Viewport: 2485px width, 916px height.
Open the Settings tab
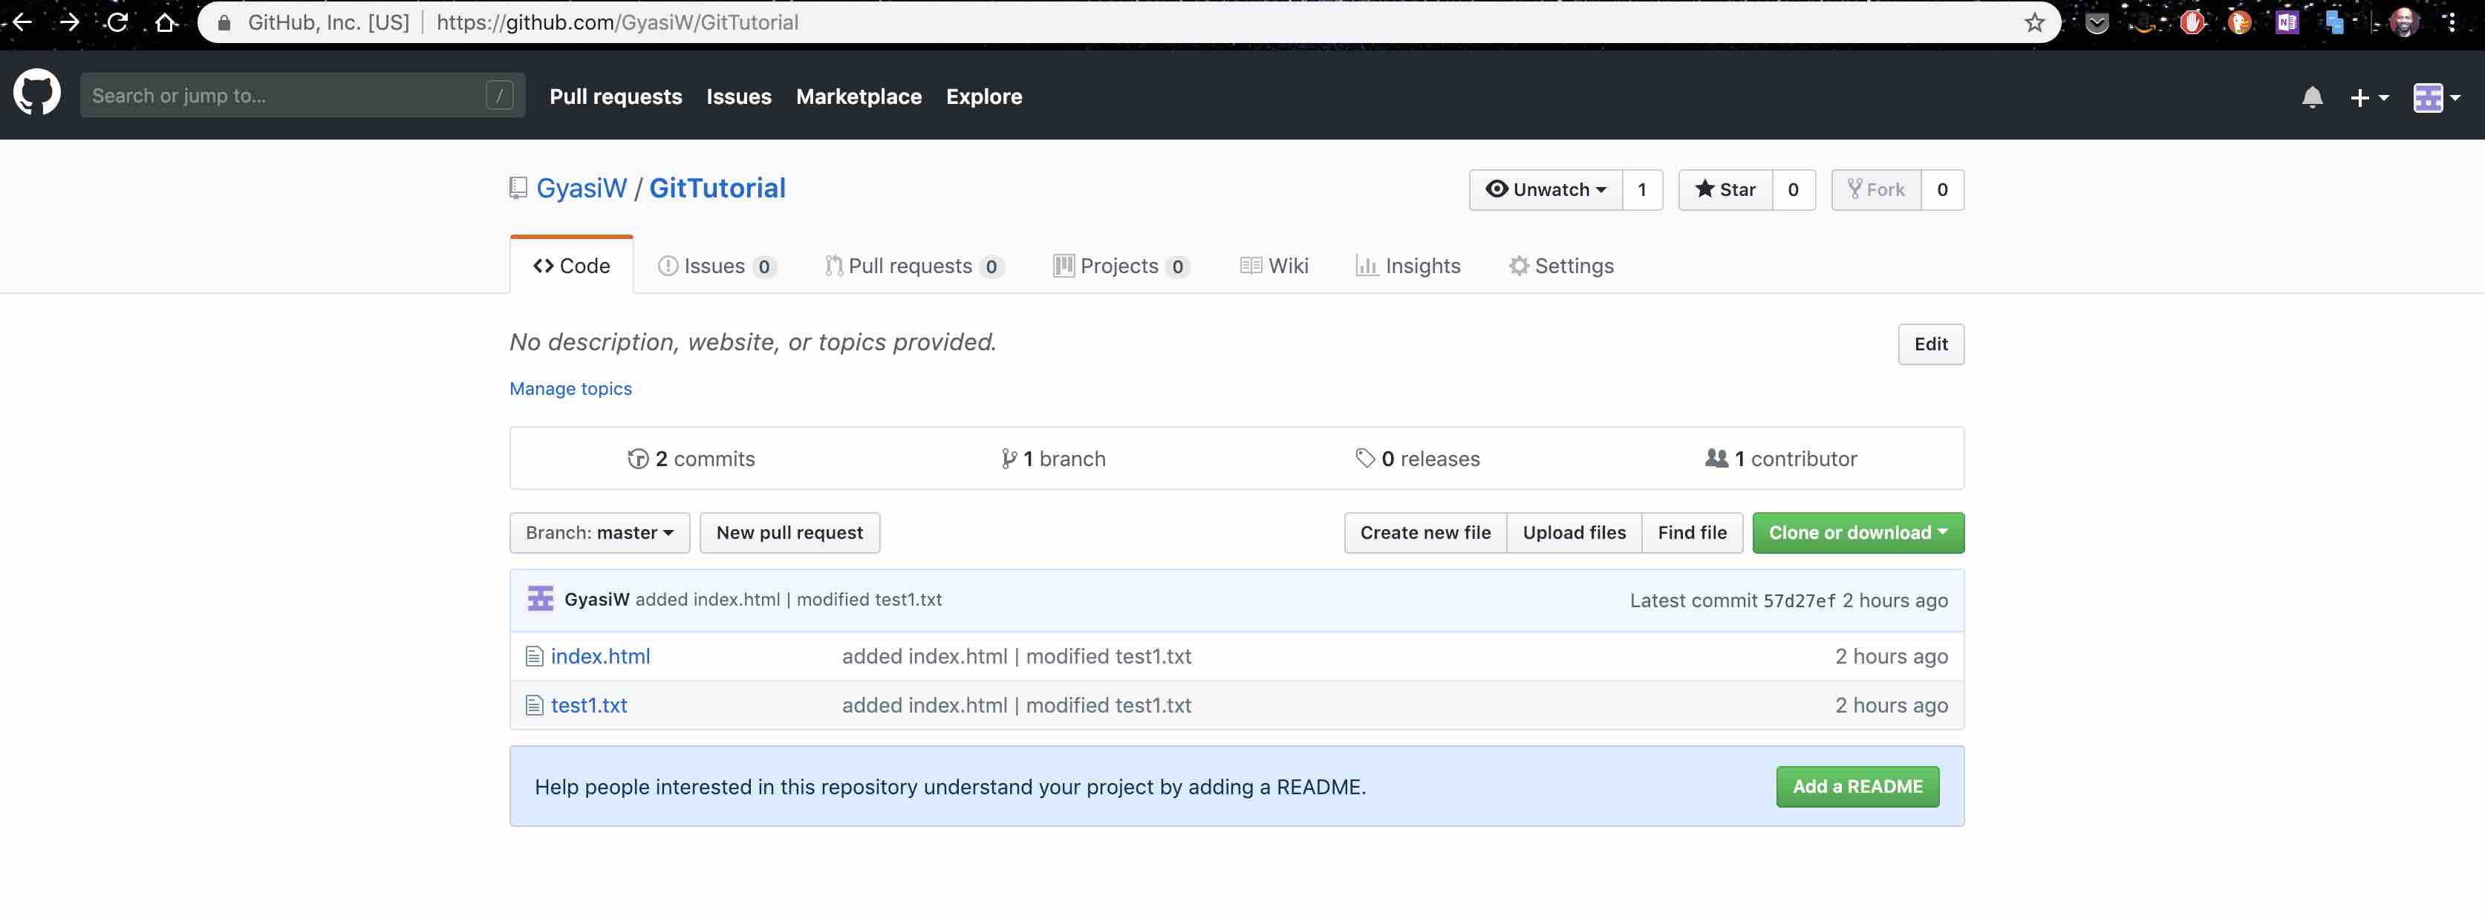click(x=1561, y=266)
